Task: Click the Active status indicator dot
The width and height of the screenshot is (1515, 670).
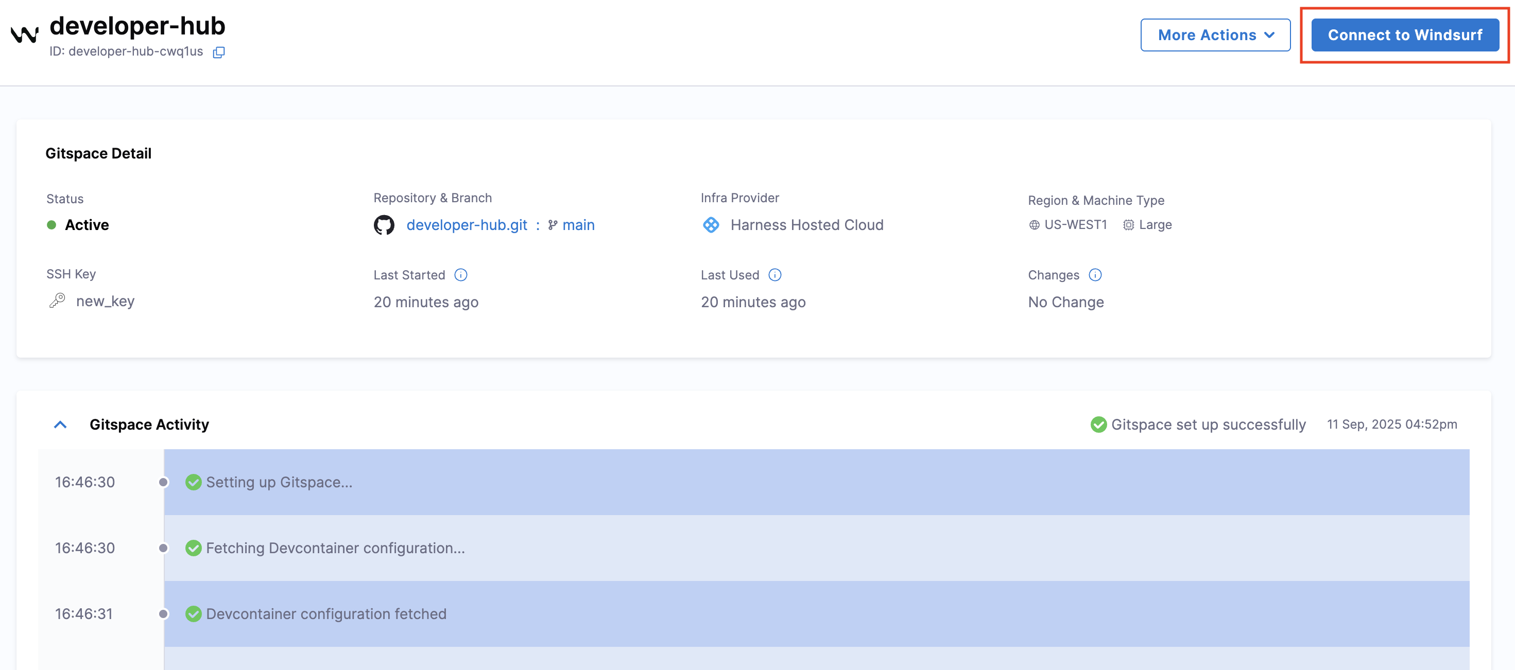Action: click(52, 225)
